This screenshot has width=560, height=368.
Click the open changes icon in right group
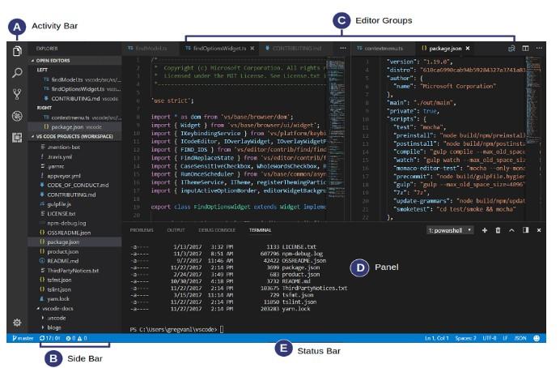tap(511, 49)
